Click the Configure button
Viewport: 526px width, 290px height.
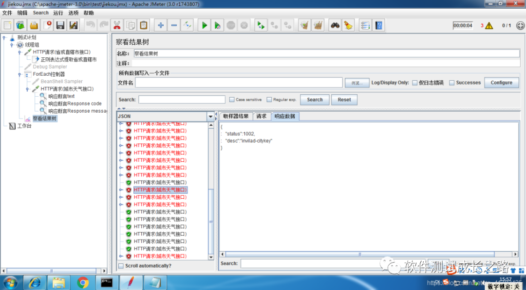(x=502, y=83)
